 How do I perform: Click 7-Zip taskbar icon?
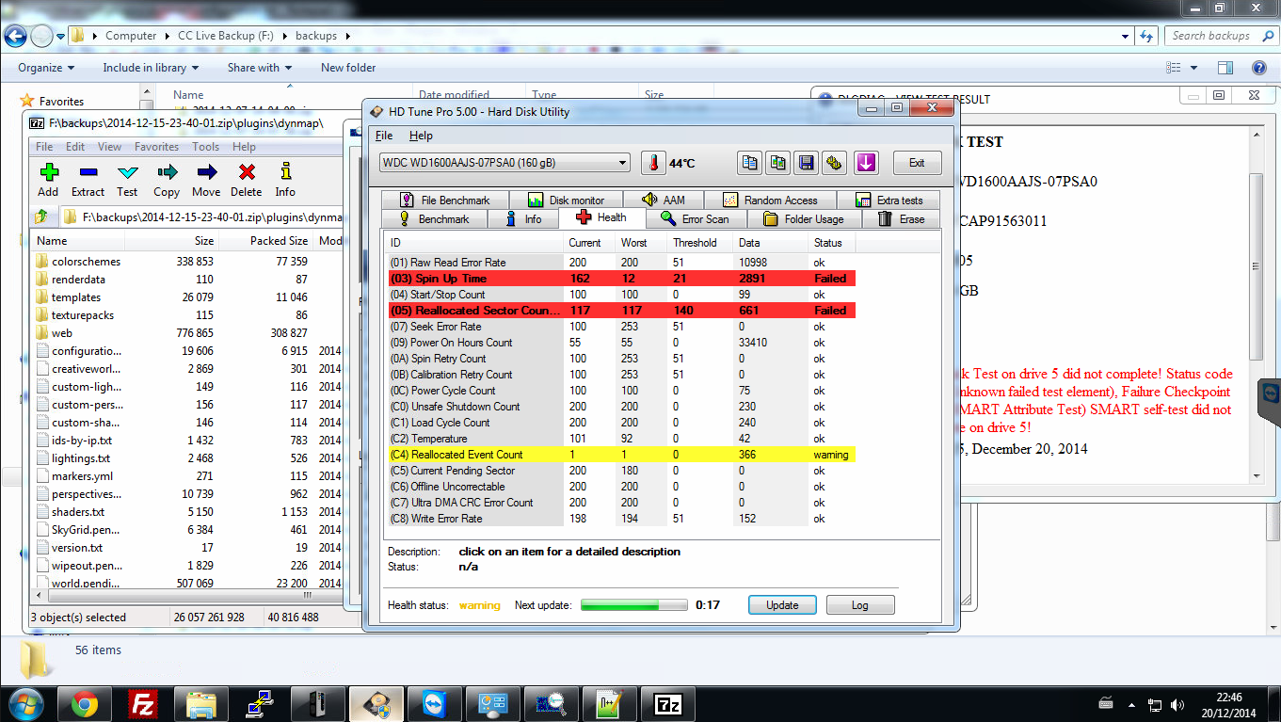[668, 704]
